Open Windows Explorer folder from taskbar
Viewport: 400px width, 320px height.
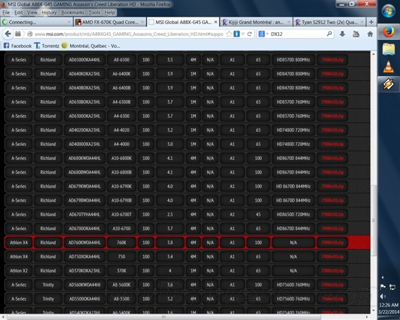click(388, 49)
